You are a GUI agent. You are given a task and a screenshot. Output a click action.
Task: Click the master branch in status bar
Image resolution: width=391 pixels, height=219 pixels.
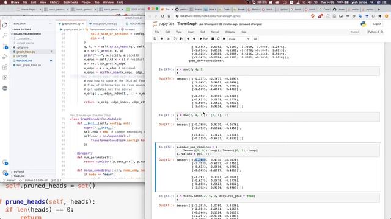tap(9, 181)
